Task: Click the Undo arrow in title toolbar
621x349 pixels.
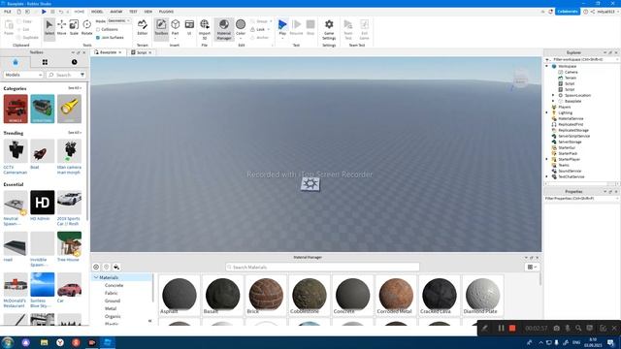Action: [61, 12]
